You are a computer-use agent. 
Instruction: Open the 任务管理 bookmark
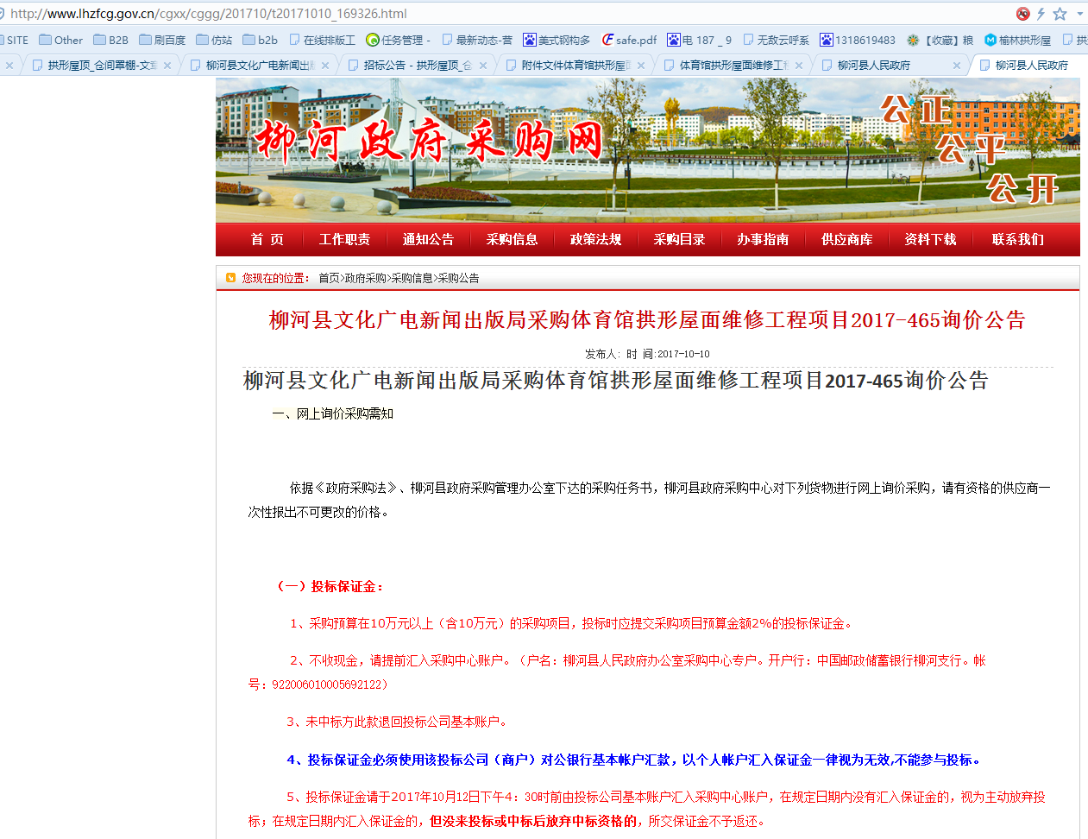[398, 40]
